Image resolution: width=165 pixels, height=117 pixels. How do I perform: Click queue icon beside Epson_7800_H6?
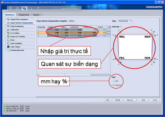click(x=22, y=109)
